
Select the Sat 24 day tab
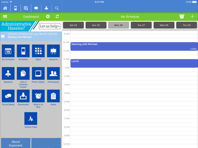[x=74, y=25]
